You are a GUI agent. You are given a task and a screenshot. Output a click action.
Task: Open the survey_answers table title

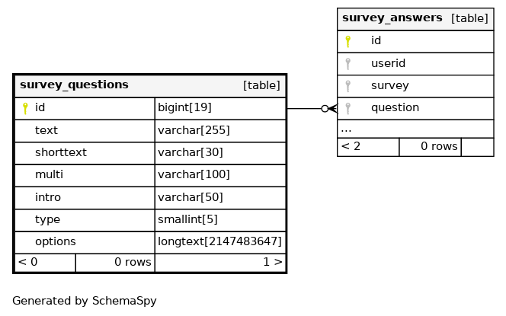392,18
